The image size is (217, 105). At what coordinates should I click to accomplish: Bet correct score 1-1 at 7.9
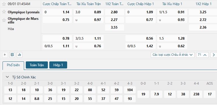pyautogui.click(x=156, y=94)
